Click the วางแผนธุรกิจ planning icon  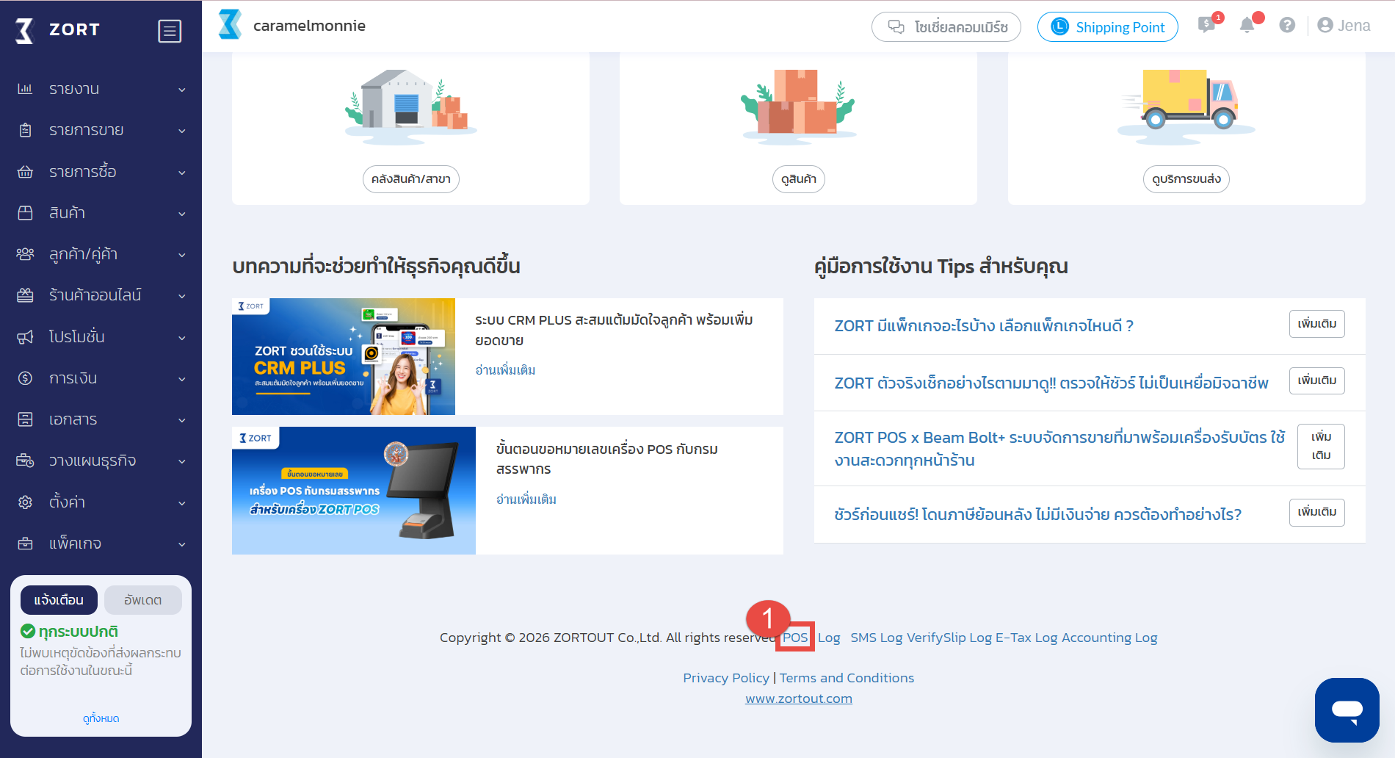[25, 461]
